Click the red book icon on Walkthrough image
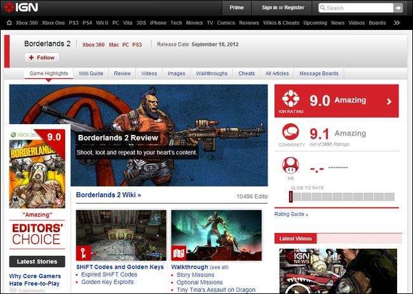Viewport: 413px width, 294px height. (179, 253)
